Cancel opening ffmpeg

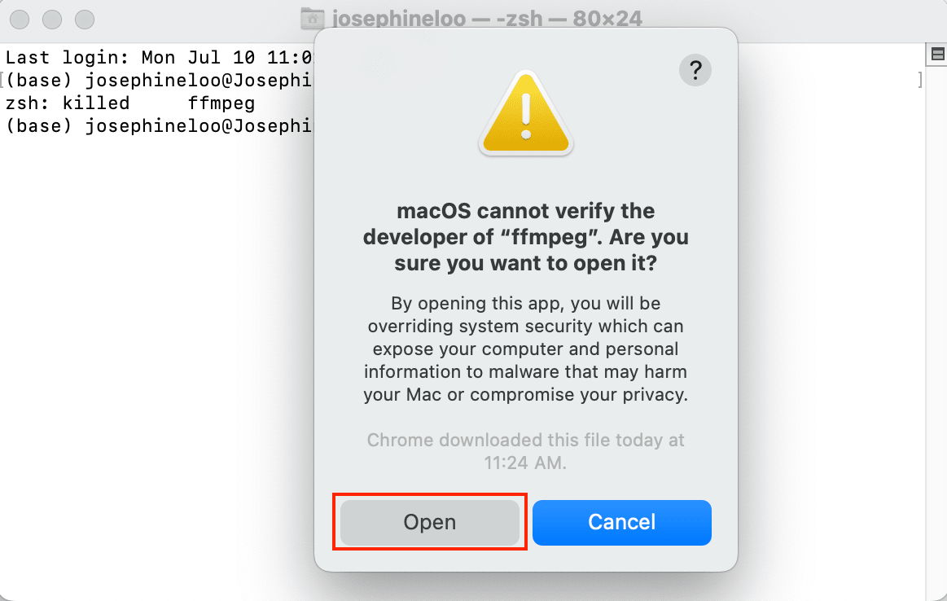pyautogui.click(x=621, y=522)
